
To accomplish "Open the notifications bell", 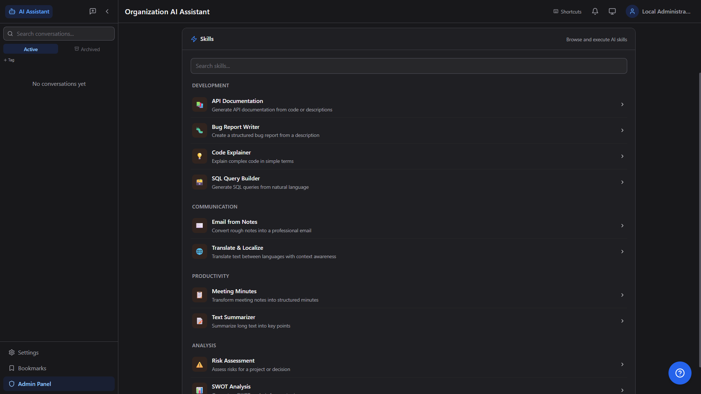I will 595,11.
